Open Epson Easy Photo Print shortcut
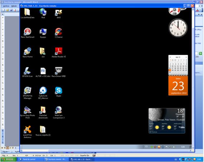 28,112
